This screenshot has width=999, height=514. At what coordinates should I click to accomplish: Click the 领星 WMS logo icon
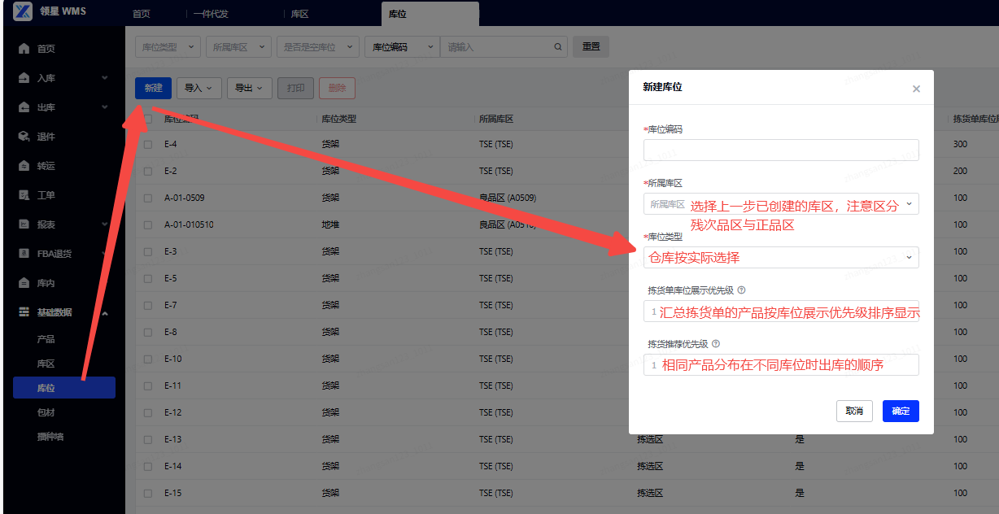(22, 11)
